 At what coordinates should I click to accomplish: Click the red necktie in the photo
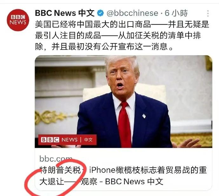tap(125, 124)
